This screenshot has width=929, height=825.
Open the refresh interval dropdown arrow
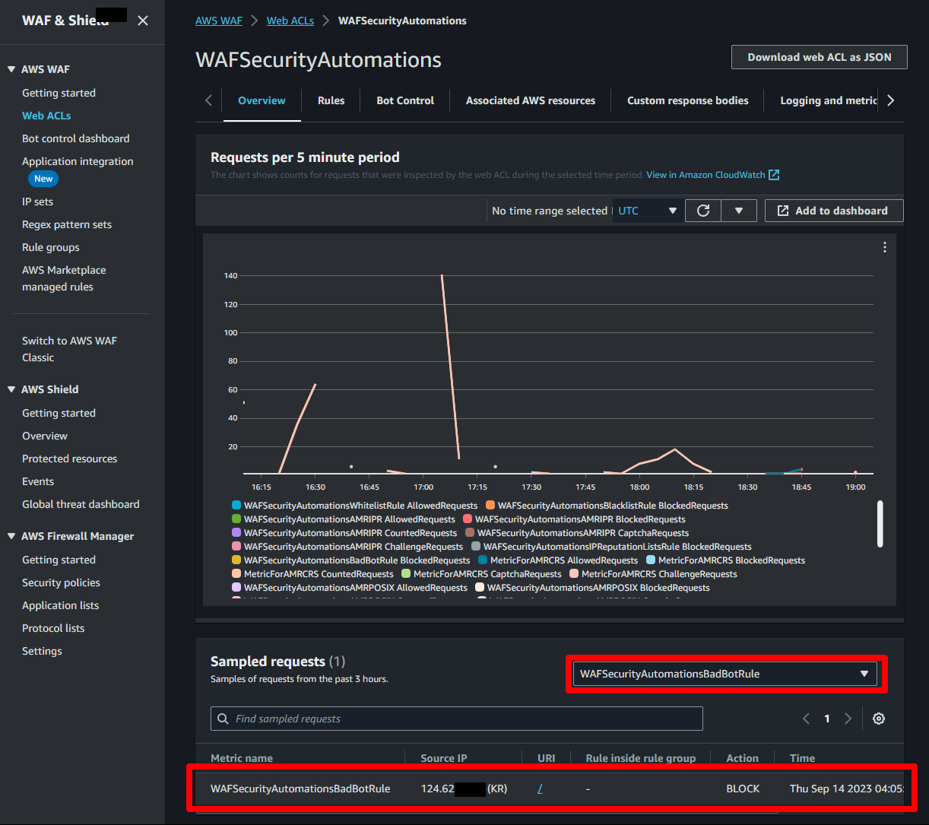pos(739,211)
